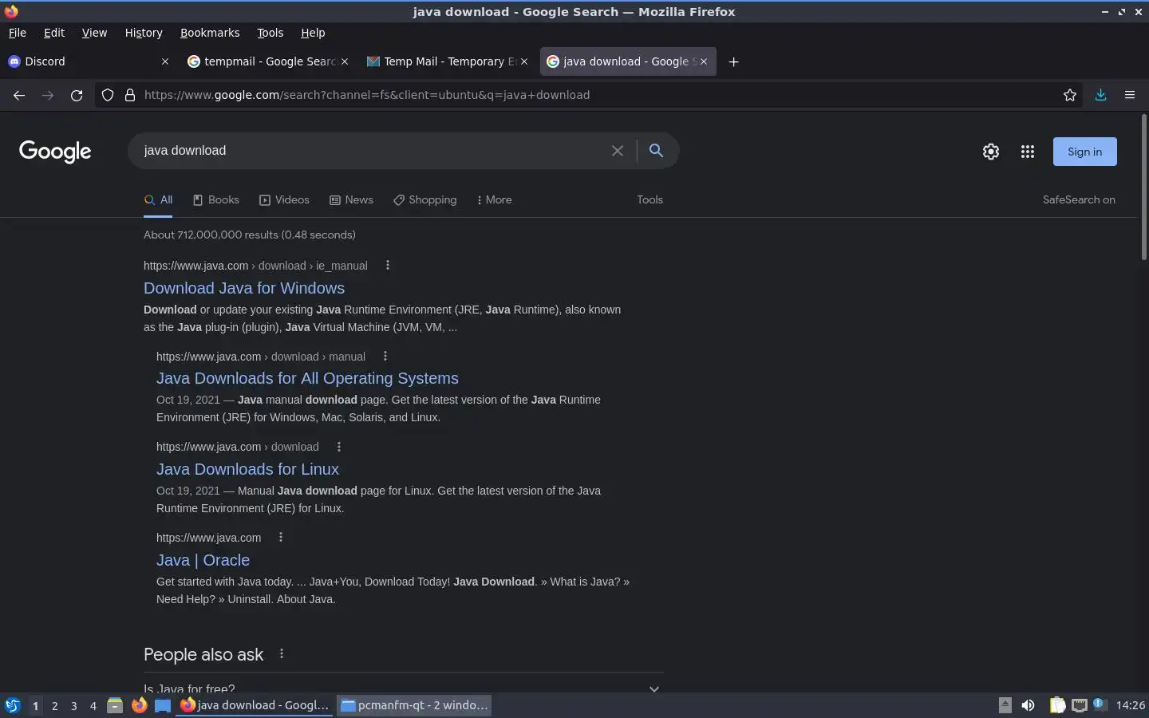Click the forward navigation arrow

click(x=48, y=95)
